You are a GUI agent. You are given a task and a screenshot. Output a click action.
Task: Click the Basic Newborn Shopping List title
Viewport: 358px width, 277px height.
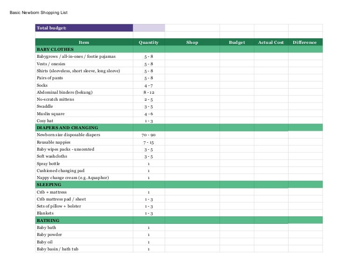39,13
